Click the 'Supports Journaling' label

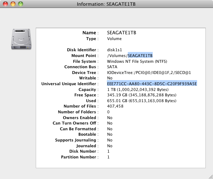[75, 140]
